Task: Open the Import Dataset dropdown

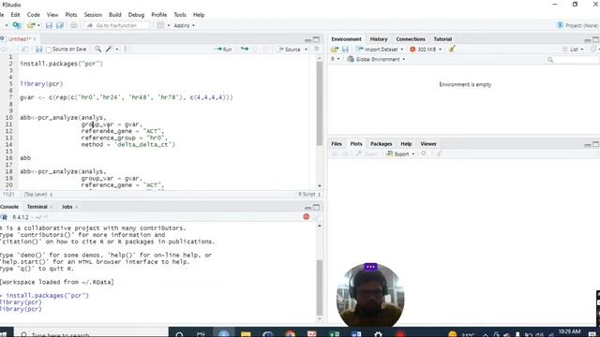Action: click(380, 50)
